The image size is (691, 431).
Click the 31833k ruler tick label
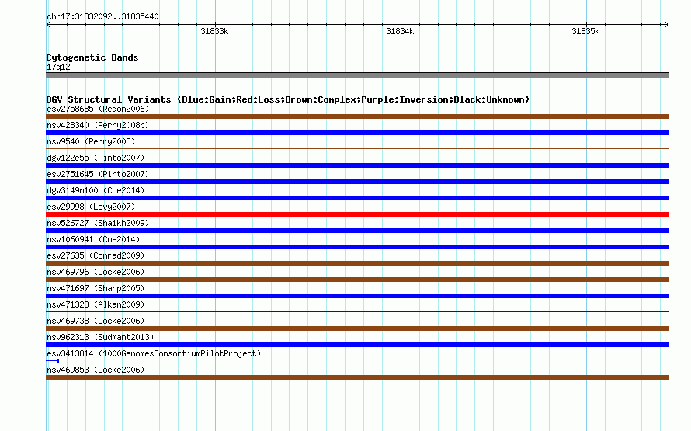[x=214, y=31]
